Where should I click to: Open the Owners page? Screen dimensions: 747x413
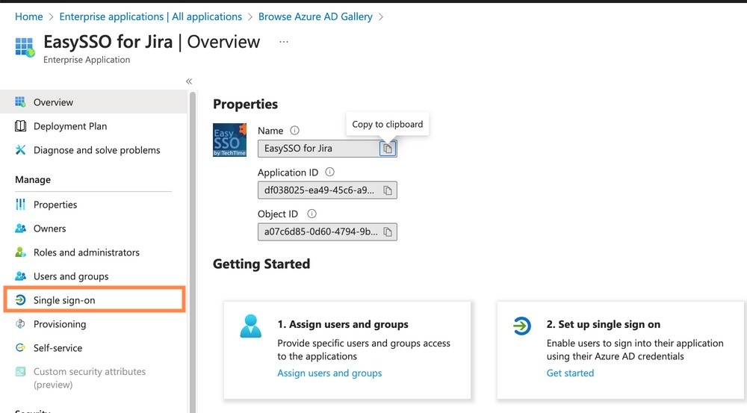(93, 229)
